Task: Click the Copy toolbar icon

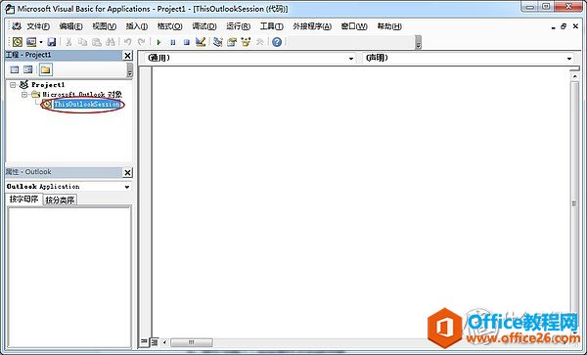Action: (x=83, y=42)
